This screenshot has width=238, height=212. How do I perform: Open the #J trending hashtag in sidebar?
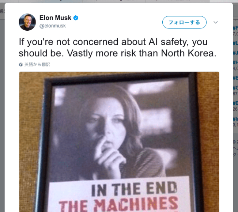click(x=235, y=53)
